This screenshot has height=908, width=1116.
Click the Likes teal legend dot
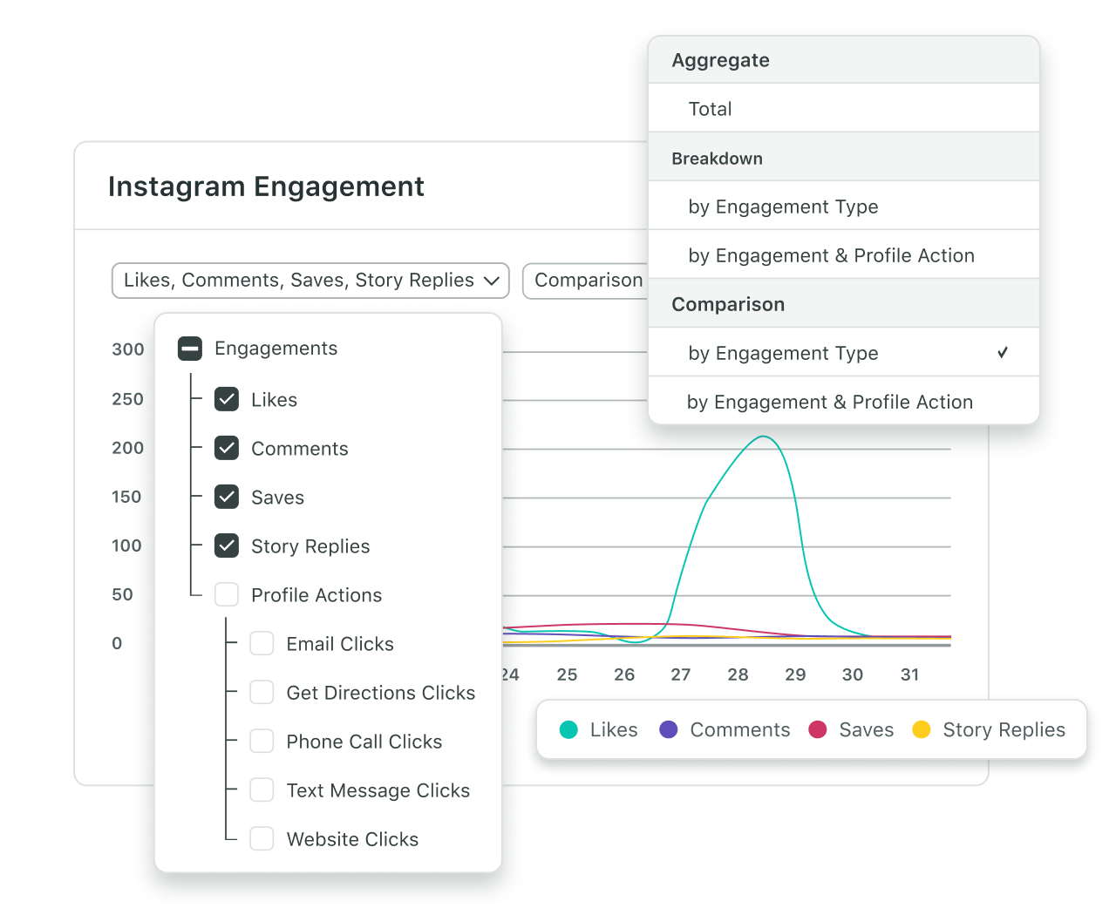point(568,729)
